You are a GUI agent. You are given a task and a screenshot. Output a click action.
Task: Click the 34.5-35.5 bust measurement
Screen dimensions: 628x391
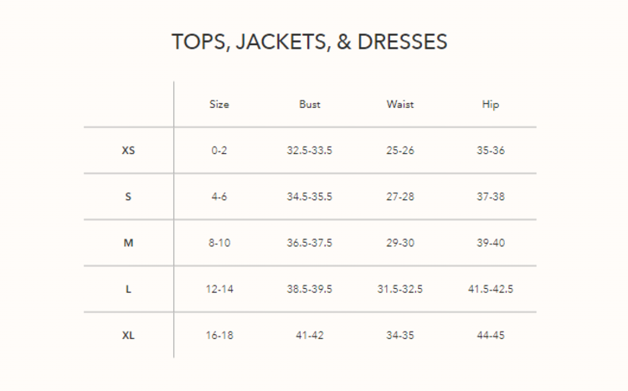[309, 197]
